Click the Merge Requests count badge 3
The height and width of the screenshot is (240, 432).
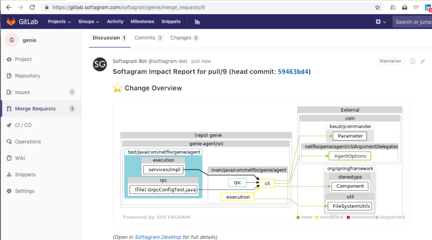72,108
